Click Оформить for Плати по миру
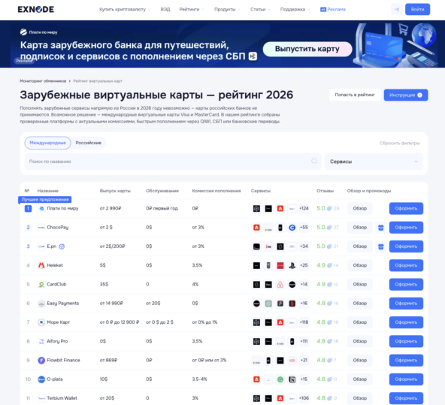This screenshot has width=445, height=405. tap(406, 208)
